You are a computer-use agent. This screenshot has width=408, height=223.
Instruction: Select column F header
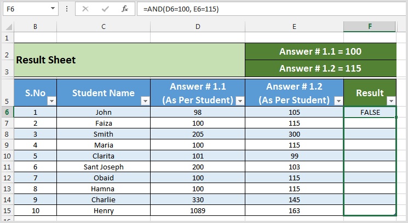(x=370, y=27)
